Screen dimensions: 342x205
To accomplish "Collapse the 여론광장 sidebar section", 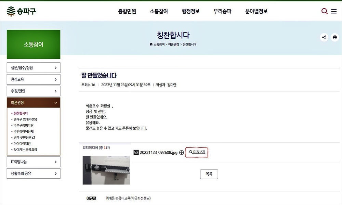I will 34,103.
